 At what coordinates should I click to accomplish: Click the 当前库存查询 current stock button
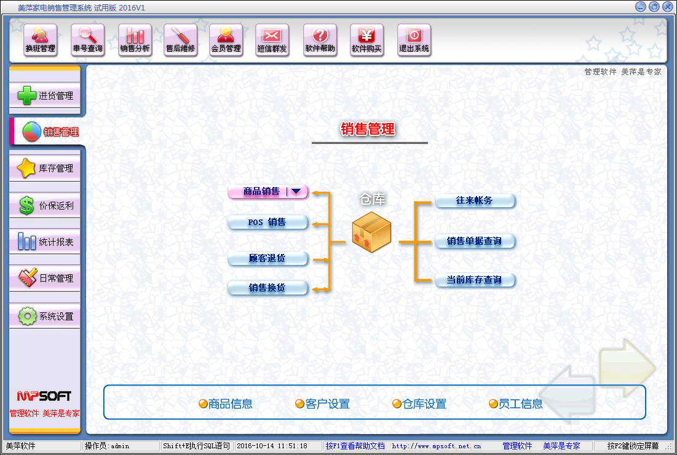tap(474, 280)
